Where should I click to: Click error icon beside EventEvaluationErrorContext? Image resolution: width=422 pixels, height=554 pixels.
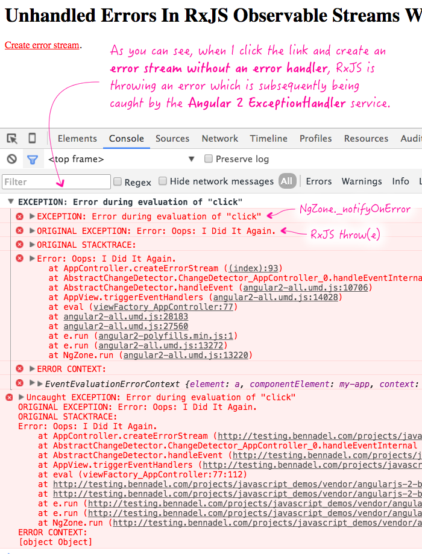(x=20, y=383)
